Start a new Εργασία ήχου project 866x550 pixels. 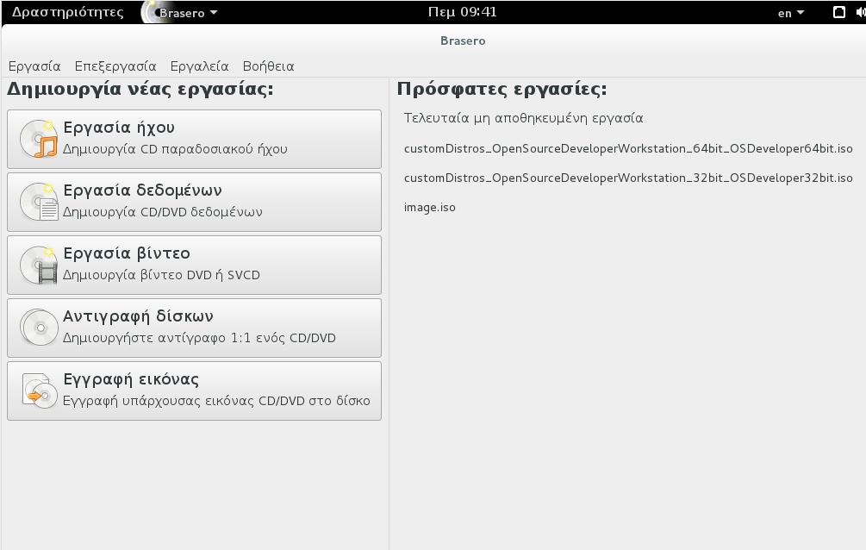[194, 139]
